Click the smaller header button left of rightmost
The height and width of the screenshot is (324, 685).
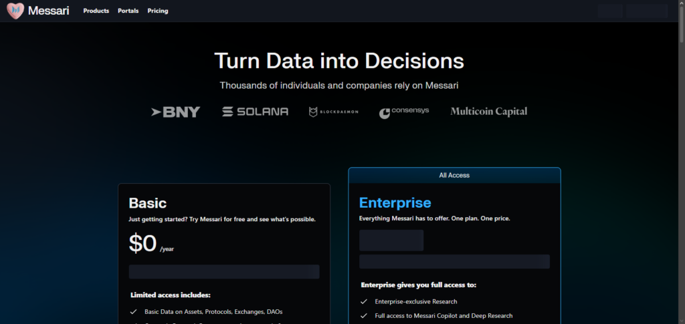point(610,11)
